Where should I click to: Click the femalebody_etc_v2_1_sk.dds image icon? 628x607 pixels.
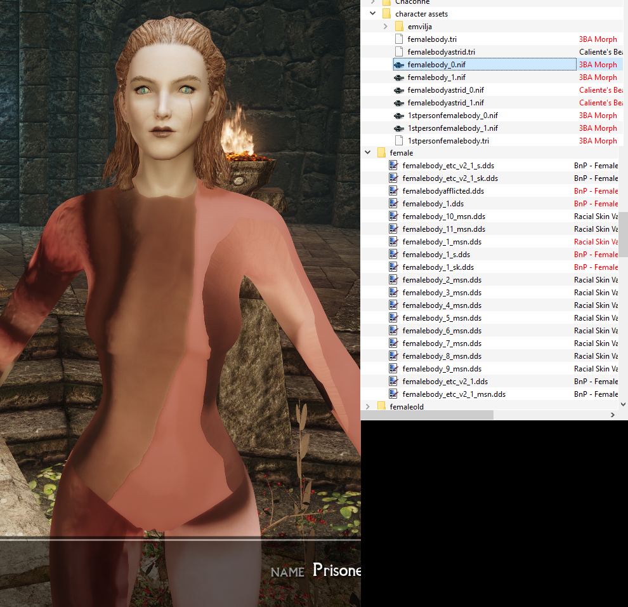(x=393, y=178)
